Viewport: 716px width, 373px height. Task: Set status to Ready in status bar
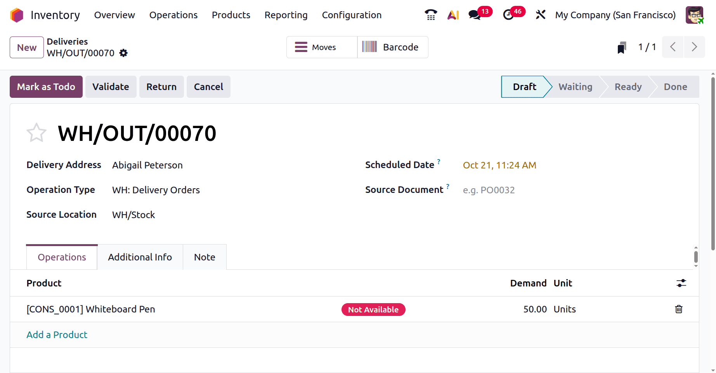pyautogui.click(x=628, y=87)
